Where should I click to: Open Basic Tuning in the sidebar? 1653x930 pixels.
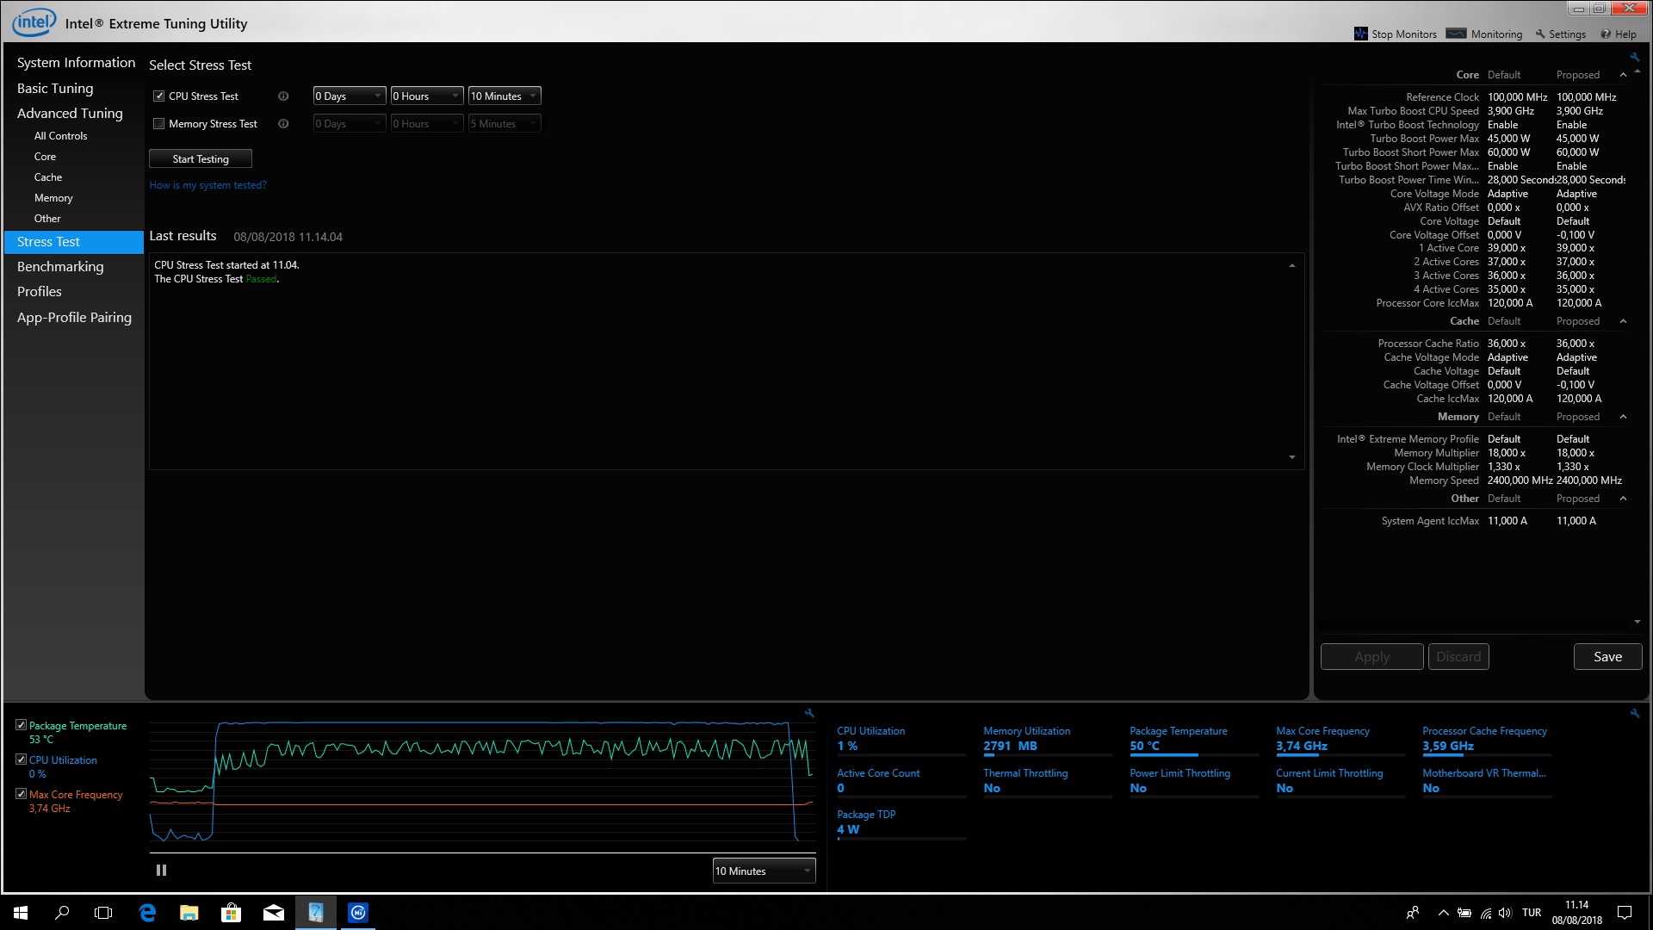55,88
